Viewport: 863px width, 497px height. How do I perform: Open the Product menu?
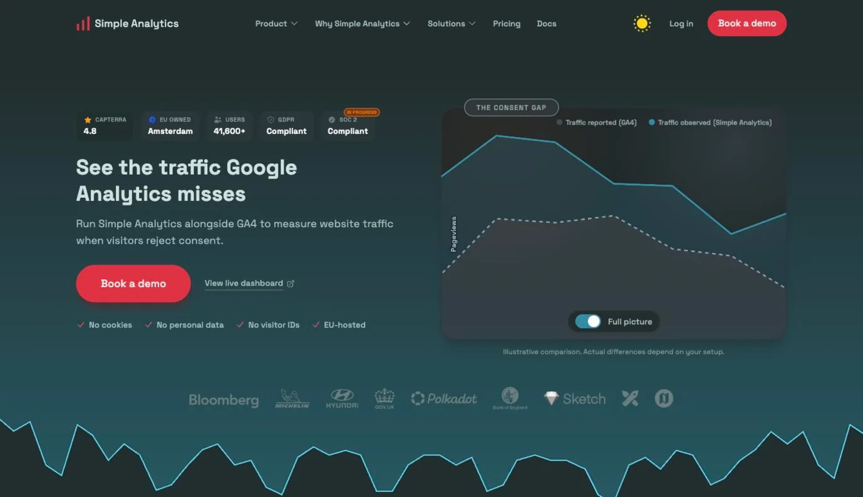point(276,24)
